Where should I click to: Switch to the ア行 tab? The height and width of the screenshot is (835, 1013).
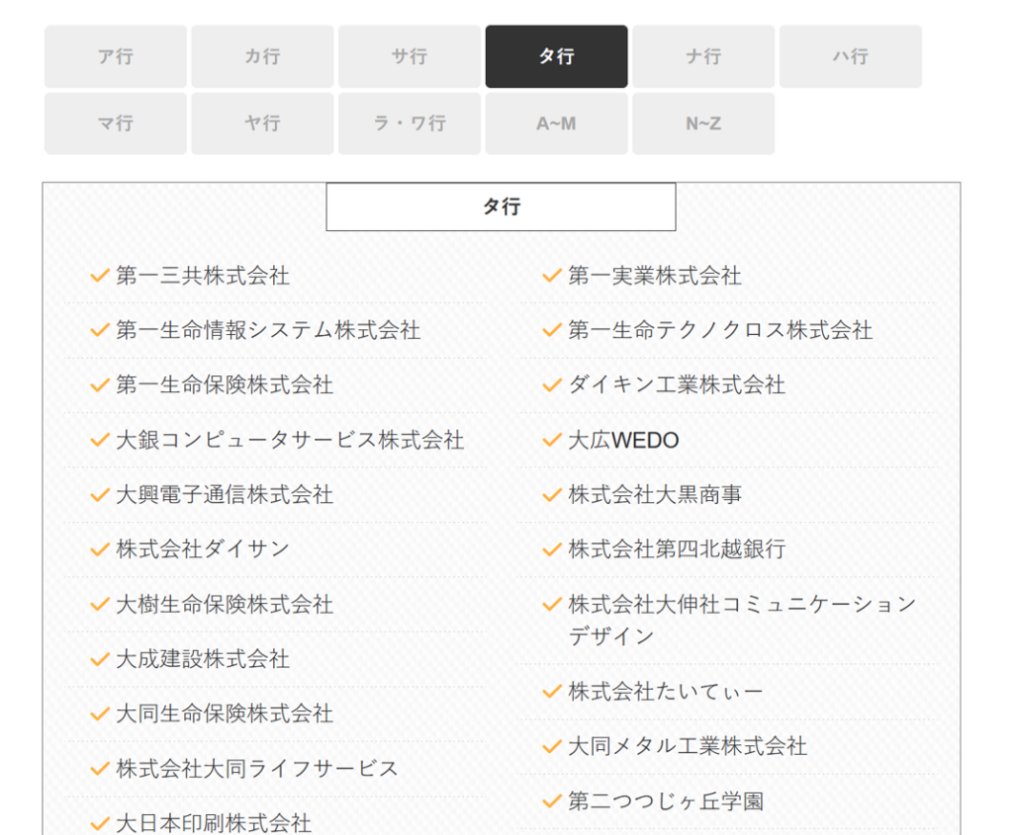[x=115, y=56]
